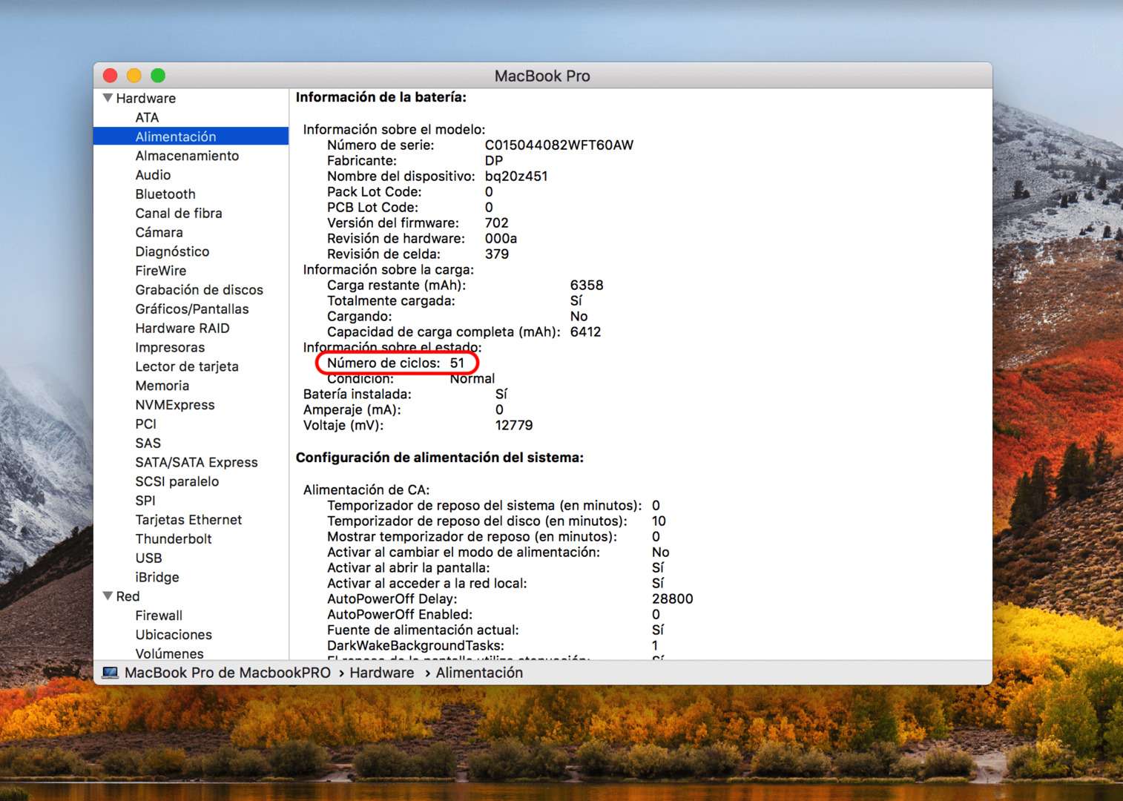Show USB device information

148,558
